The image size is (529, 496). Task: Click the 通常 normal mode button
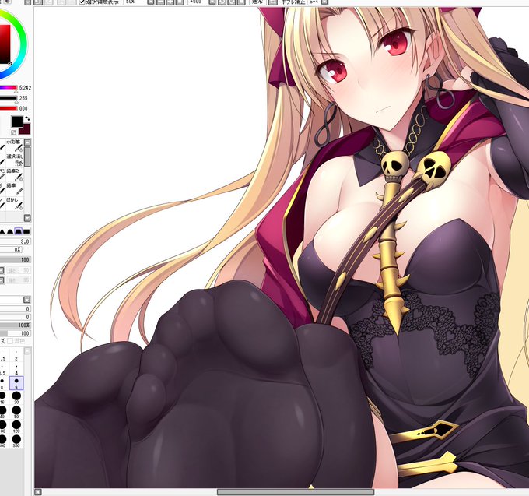tap(257, 2)
